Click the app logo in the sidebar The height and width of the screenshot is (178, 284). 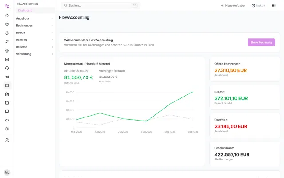coord(7,6)
